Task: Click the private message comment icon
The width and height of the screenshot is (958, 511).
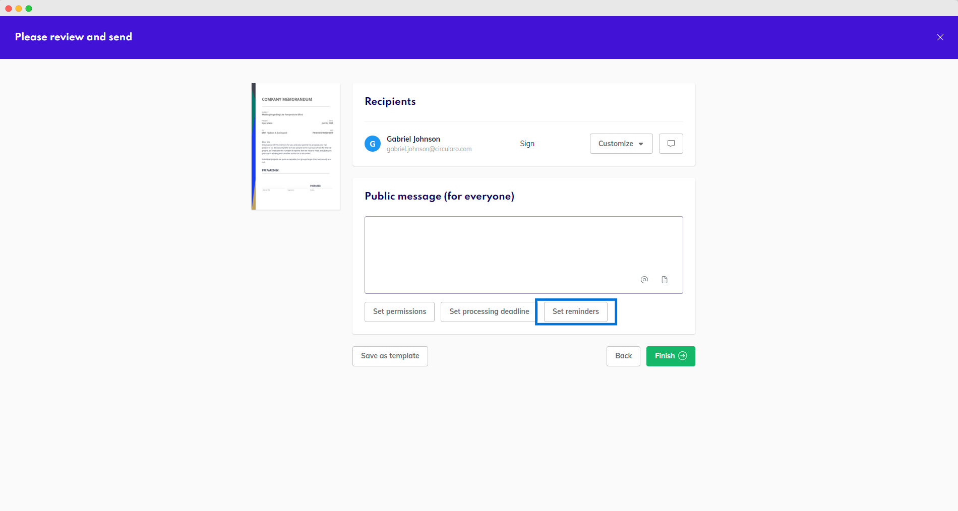Action: coord(671,144)
